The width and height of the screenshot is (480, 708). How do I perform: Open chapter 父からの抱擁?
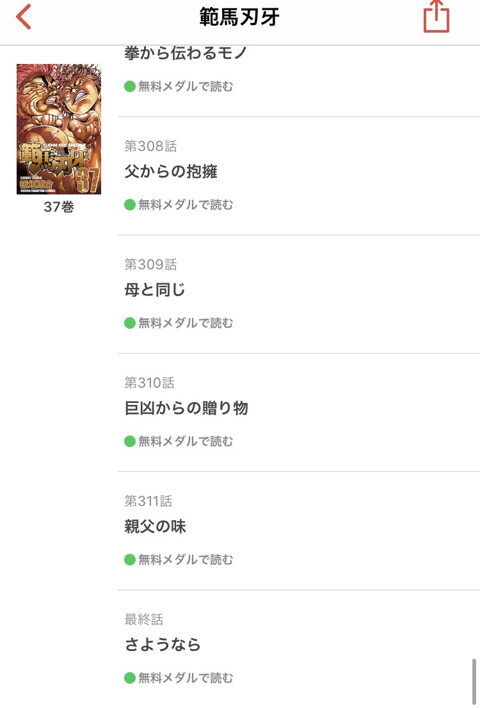click(171, 171)
